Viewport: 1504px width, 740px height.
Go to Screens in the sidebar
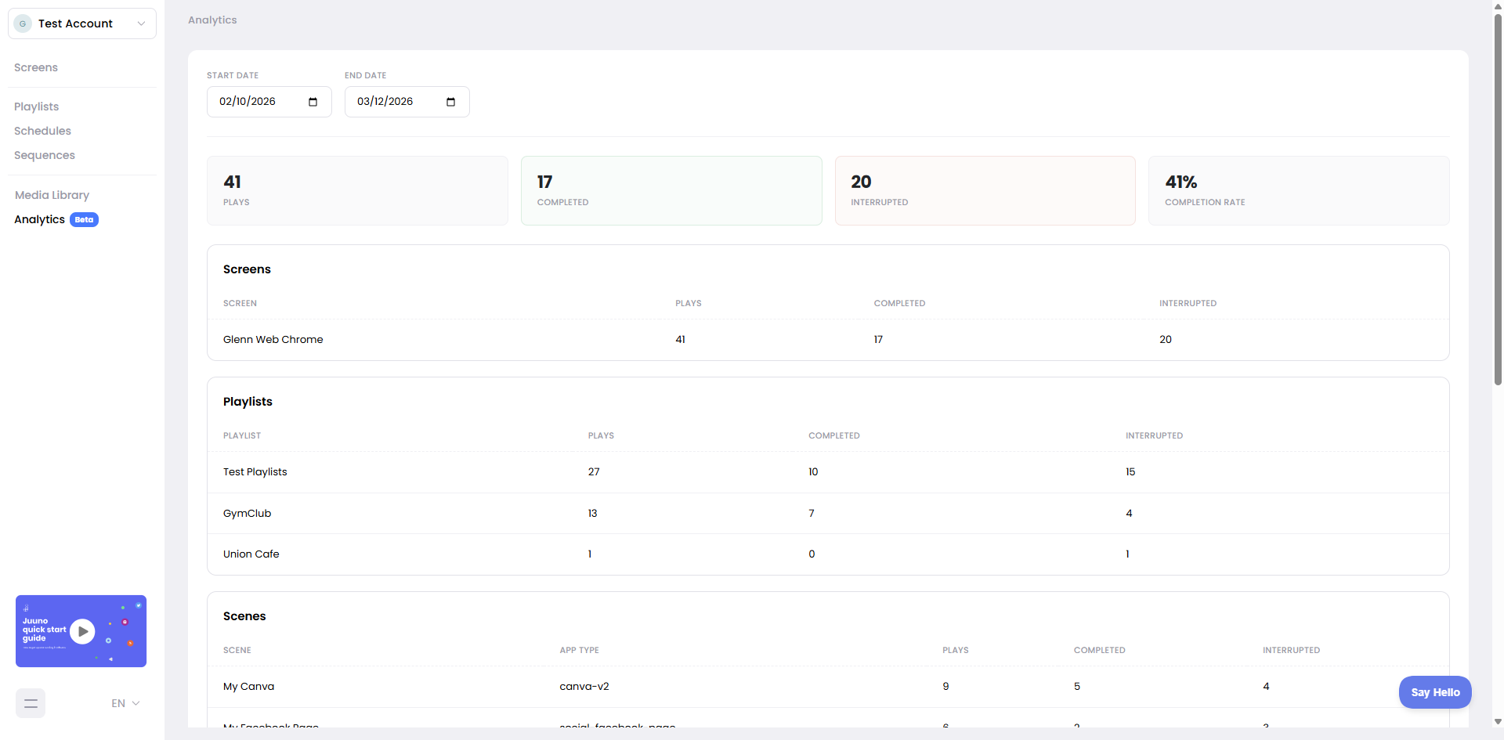tap(36, 67)
